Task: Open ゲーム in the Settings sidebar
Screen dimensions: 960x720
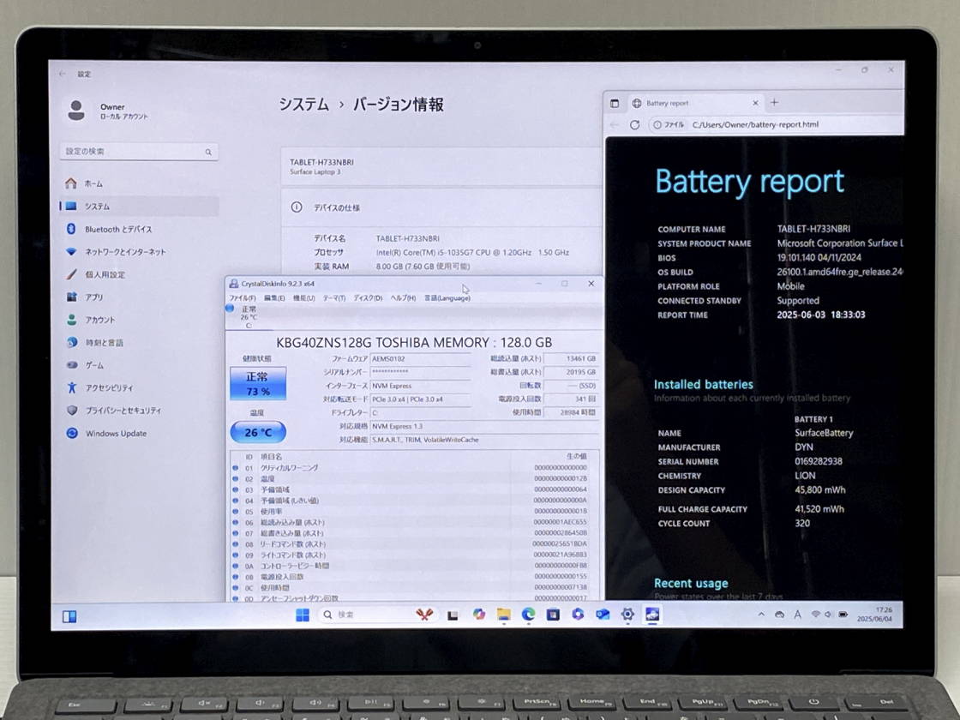Action: tap(139, 365)
